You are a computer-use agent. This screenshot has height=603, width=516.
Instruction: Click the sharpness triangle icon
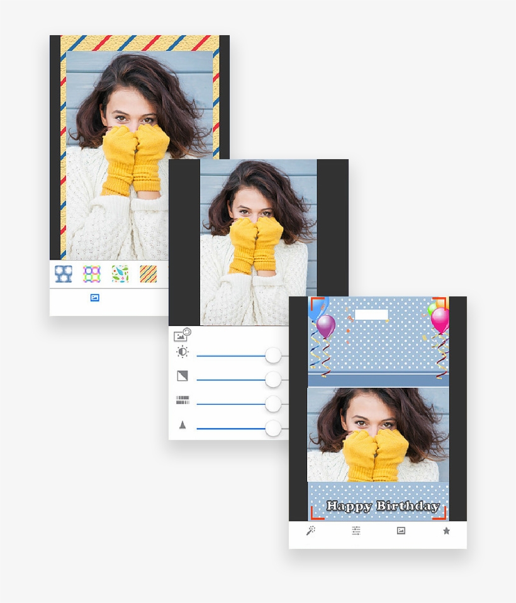point(182,425)
